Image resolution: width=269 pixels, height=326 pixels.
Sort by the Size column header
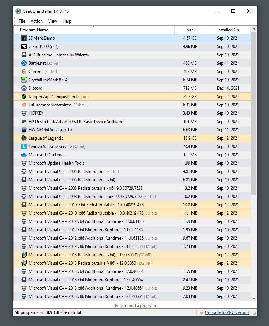pyautogui.click(x=190, y=30)
